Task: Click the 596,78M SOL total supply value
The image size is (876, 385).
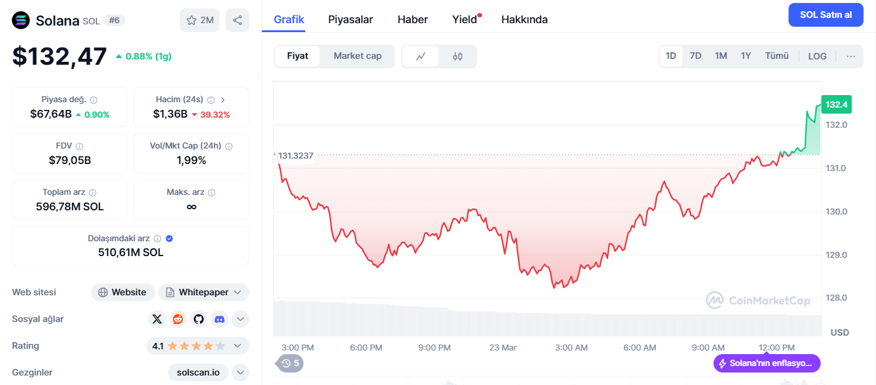Action: click(x=70, y=207)
